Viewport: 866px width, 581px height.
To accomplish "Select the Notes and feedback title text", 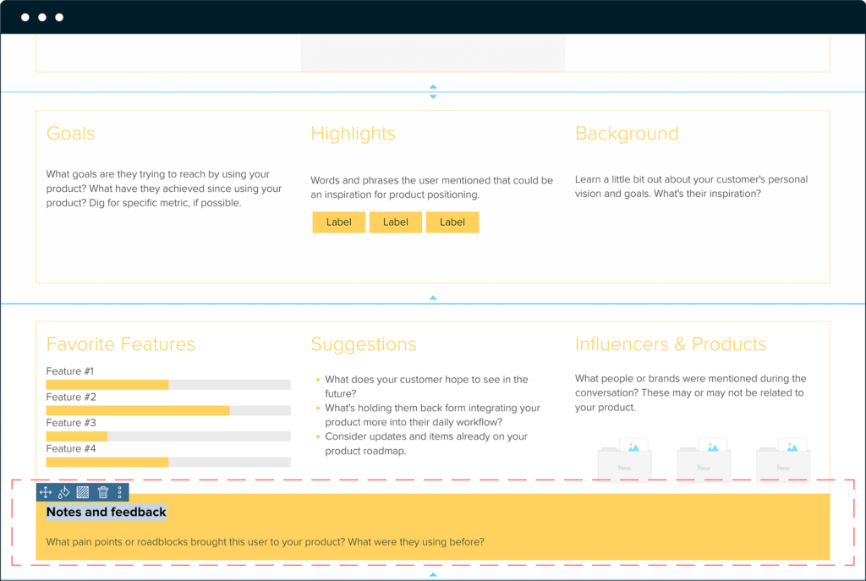I will pos(105,512).
